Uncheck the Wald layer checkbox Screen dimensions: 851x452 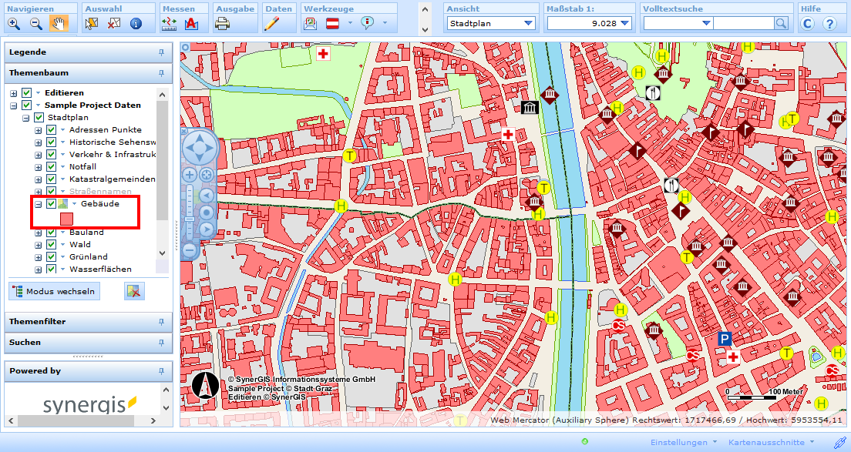tap(51, 245)
